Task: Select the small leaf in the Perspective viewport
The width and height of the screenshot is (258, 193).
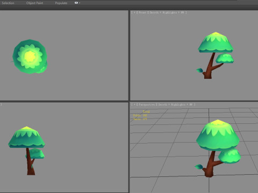Action: 199,167
